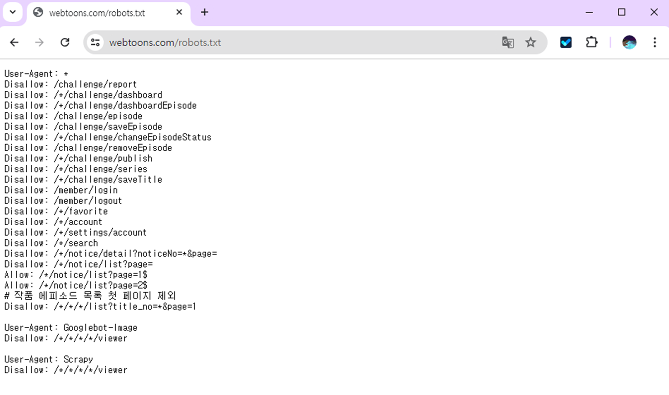Click 'Allow: /*/notice/list?page=1$' line
The image size is (669, 395).
point(76,275)
